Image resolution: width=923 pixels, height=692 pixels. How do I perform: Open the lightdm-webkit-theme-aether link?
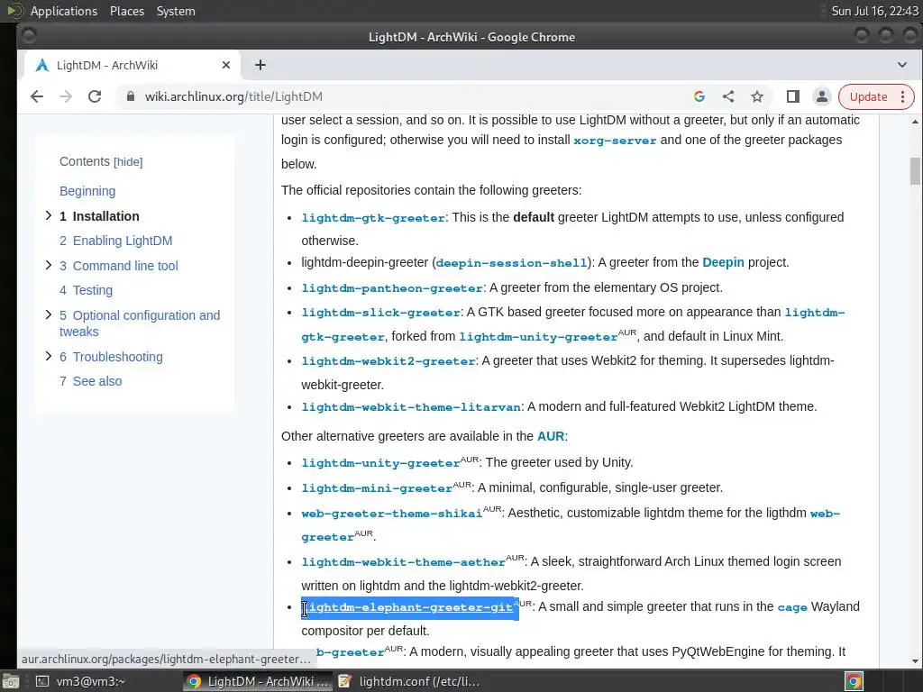(403, 562)
